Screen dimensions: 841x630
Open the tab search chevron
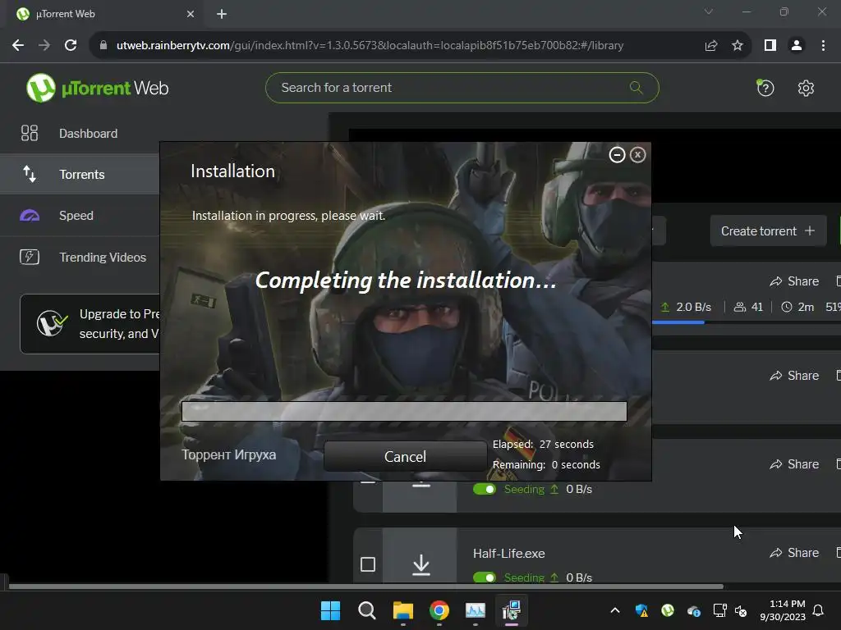(x=709, y=11)
